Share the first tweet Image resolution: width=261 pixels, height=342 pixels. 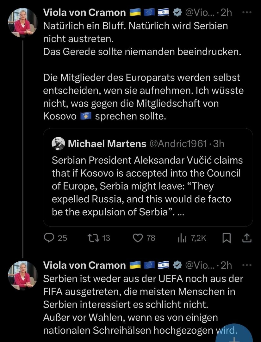click(246, 238)
